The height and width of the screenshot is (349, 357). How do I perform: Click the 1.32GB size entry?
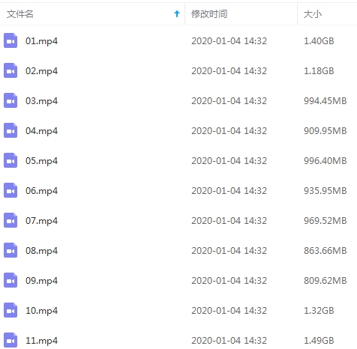(319, 311)
